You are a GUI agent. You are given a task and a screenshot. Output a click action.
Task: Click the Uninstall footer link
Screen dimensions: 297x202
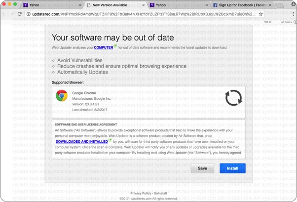coord(160,193)
